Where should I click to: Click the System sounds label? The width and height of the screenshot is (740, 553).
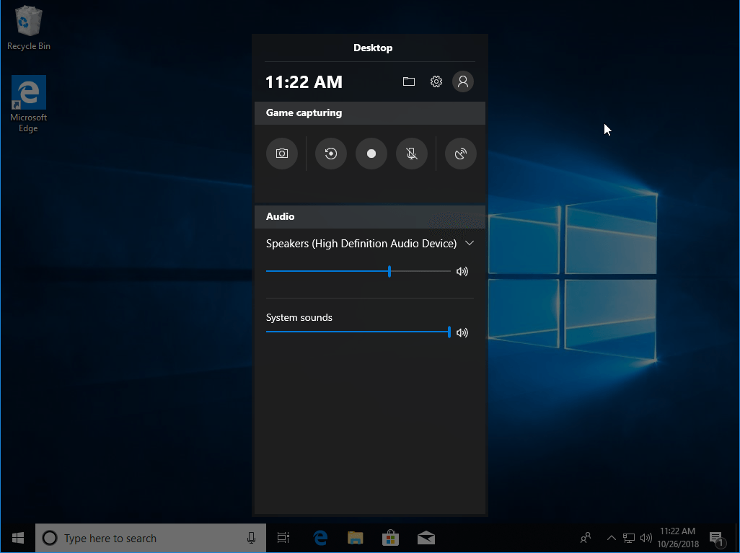(x=299, y=317)
